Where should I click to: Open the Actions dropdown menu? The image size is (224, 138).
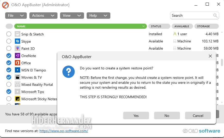[x=43, y=15]
